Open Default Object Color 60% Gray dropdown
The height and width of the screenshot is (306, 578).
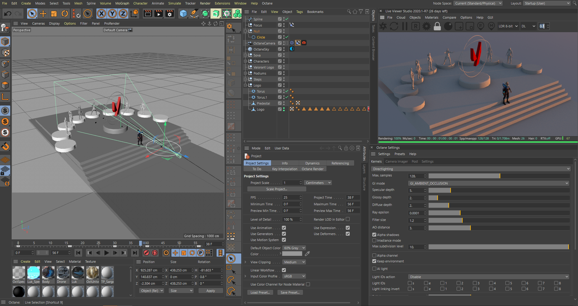point(294,248)
